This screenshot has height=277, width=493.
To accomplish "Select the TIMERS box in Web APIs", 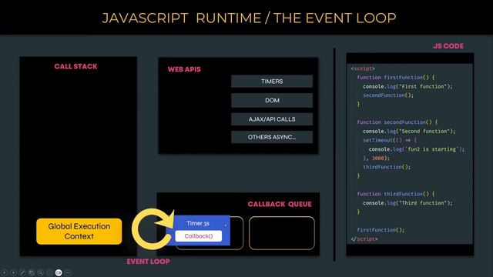I will 272,82.
